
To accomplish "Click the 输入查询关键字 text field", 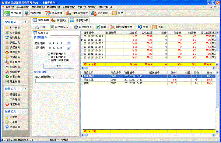I will pyautogui.click(x=55, y=81).
